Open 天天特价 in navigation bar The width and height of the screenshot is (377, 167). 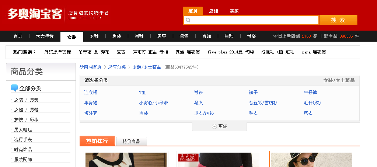45,36
